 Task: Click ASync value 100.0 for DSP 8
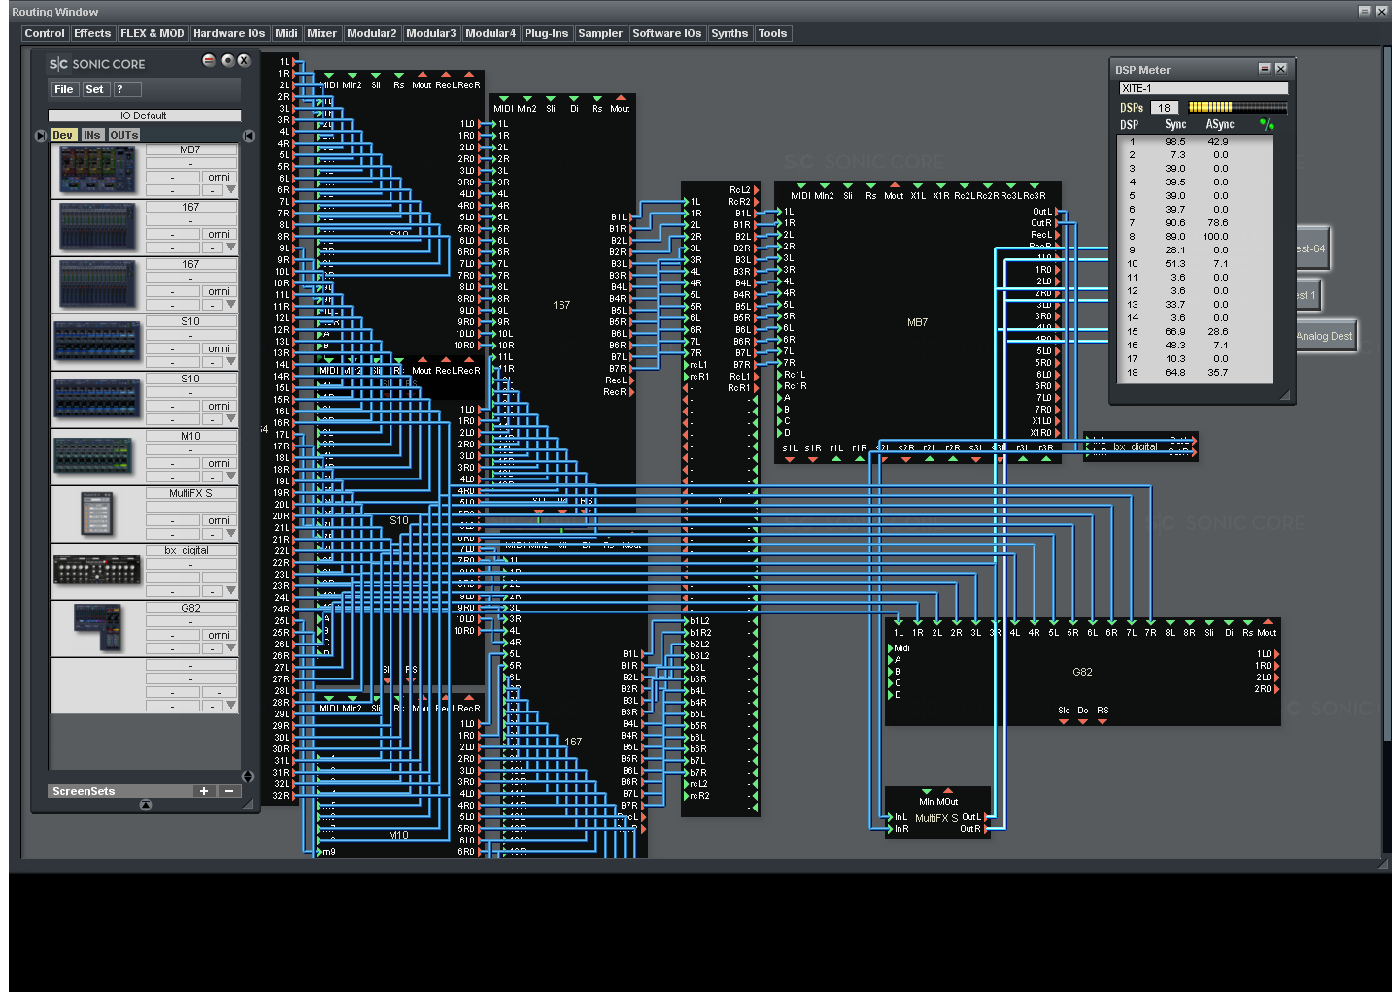(x=1216, y=237)
